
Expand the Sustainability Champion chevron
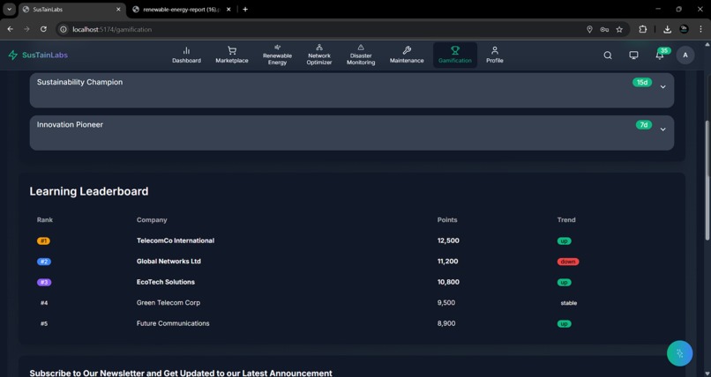coord(663,87)
